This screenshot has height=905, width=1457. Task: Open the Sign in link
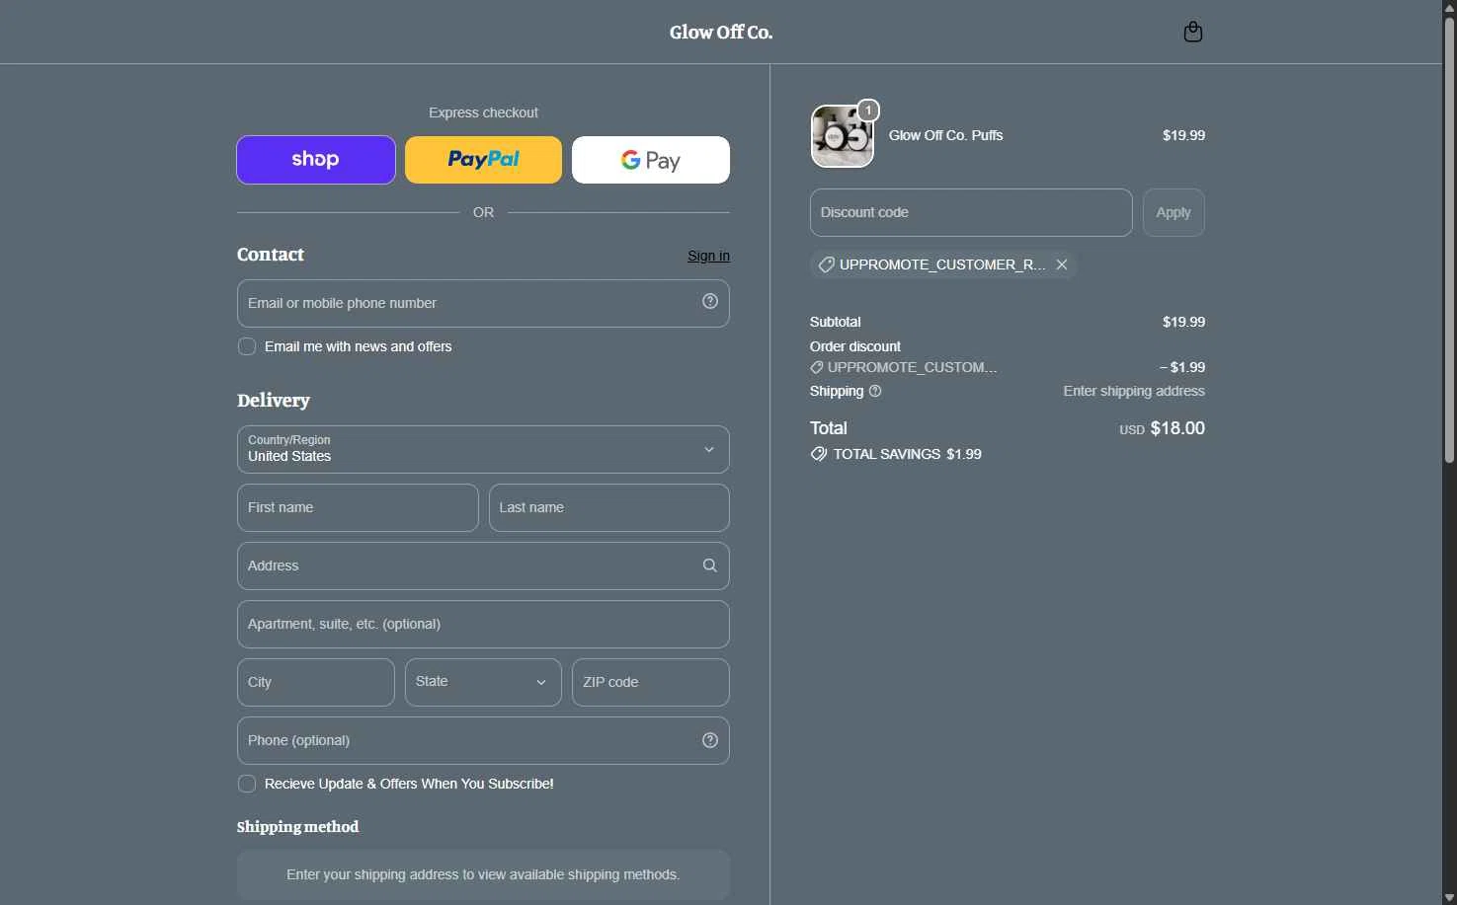point(708,256)
